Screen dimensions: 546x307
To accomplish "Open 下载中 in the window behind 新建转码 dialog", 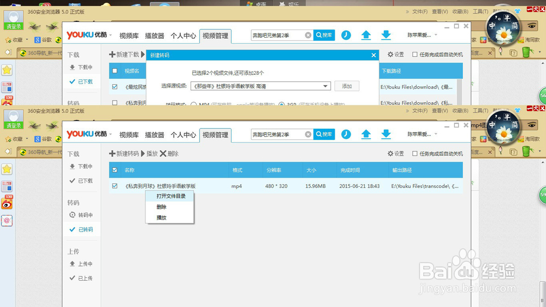I will coord(81,67).
